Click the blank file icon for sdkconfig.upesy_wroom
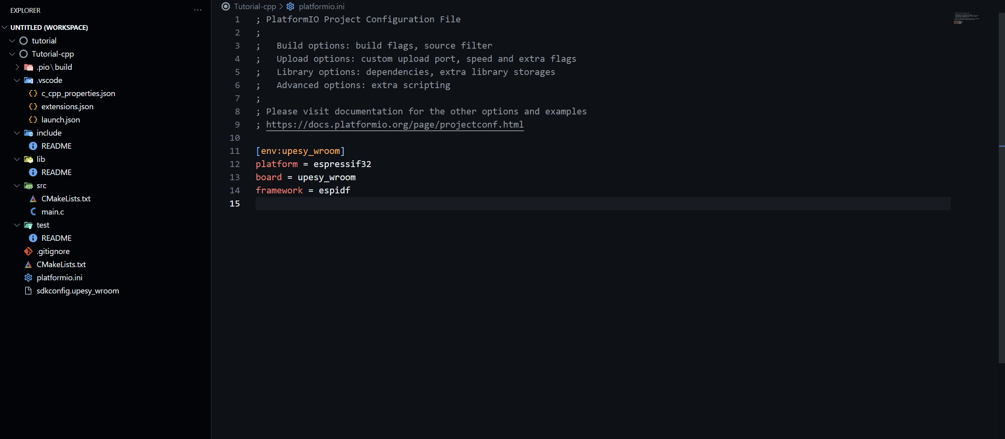 click(x=28, y=291)
